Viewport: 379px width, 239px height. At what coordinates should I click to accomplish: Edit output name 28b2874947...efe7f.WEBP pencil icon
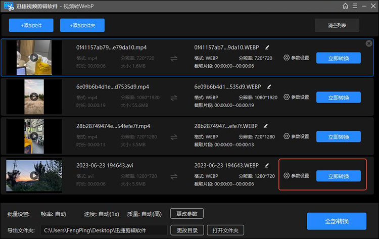266,126
